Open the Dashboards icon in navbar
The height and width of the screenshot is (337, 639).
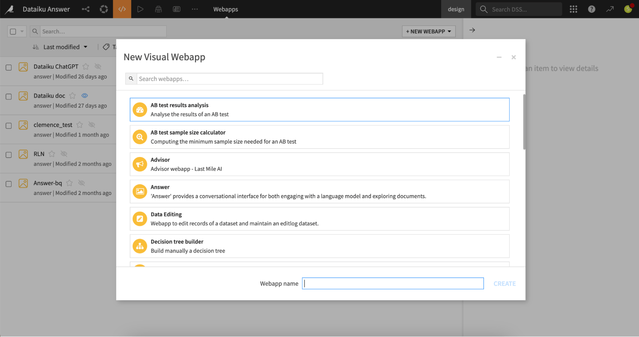coord(176,9)
